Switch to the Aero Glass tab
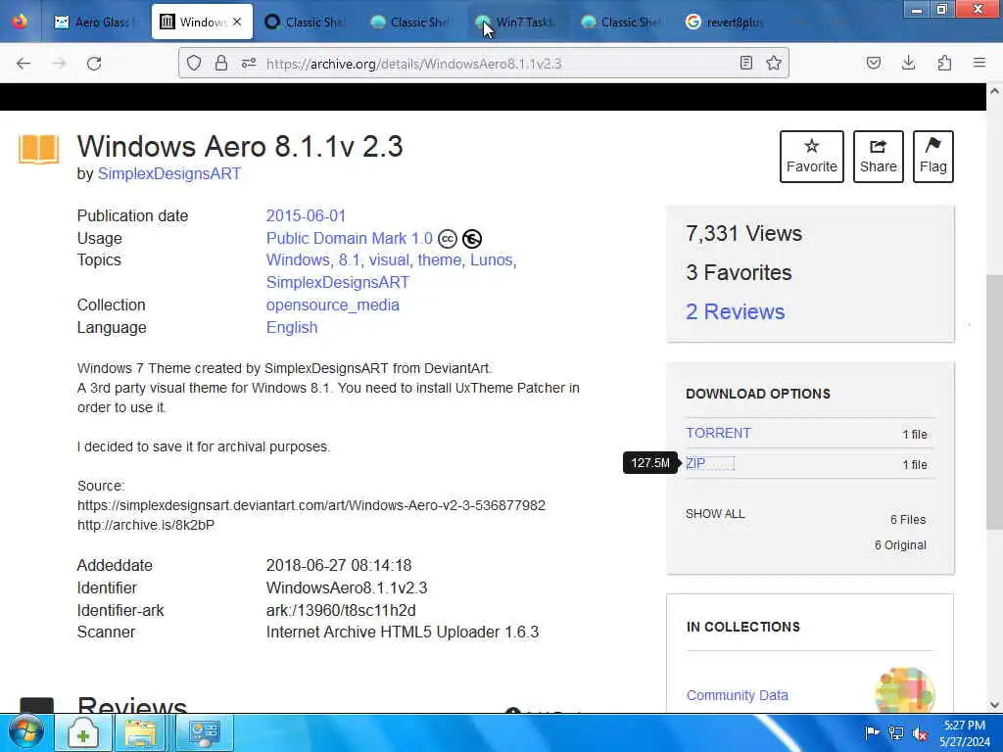Image resolution: width=1003 pixels, height=752 pixels. tap(96, 22)
